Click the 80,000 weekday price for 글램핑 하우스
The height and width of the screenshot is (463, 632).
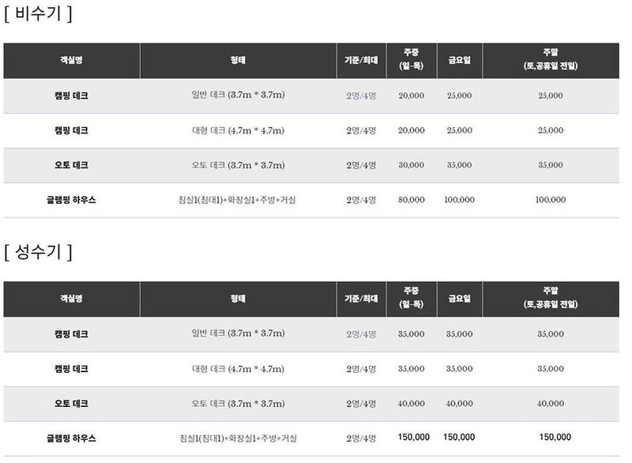click(412, 200)
